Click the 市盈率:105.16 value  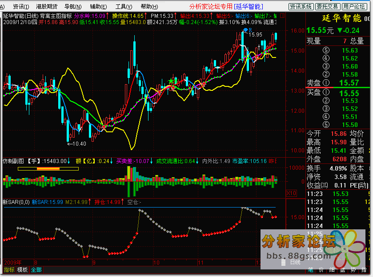tap(249, 161)
